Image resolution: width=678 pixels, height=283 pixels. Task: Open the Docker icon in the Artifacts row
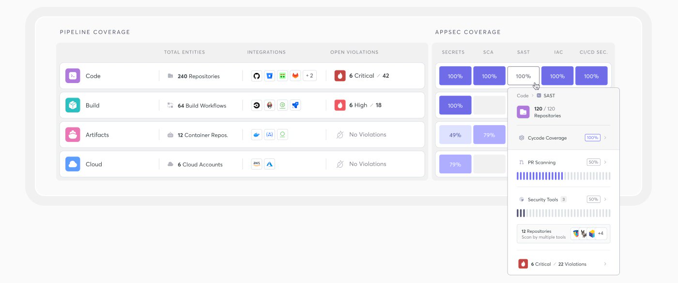(x=256, y=134)
